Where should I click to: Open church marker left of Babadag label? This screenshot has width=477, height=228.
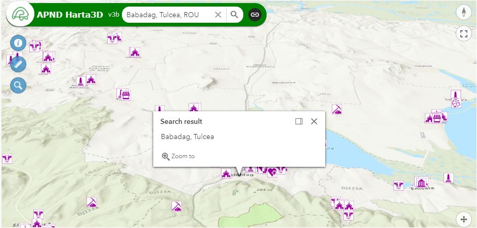[226, 173]
